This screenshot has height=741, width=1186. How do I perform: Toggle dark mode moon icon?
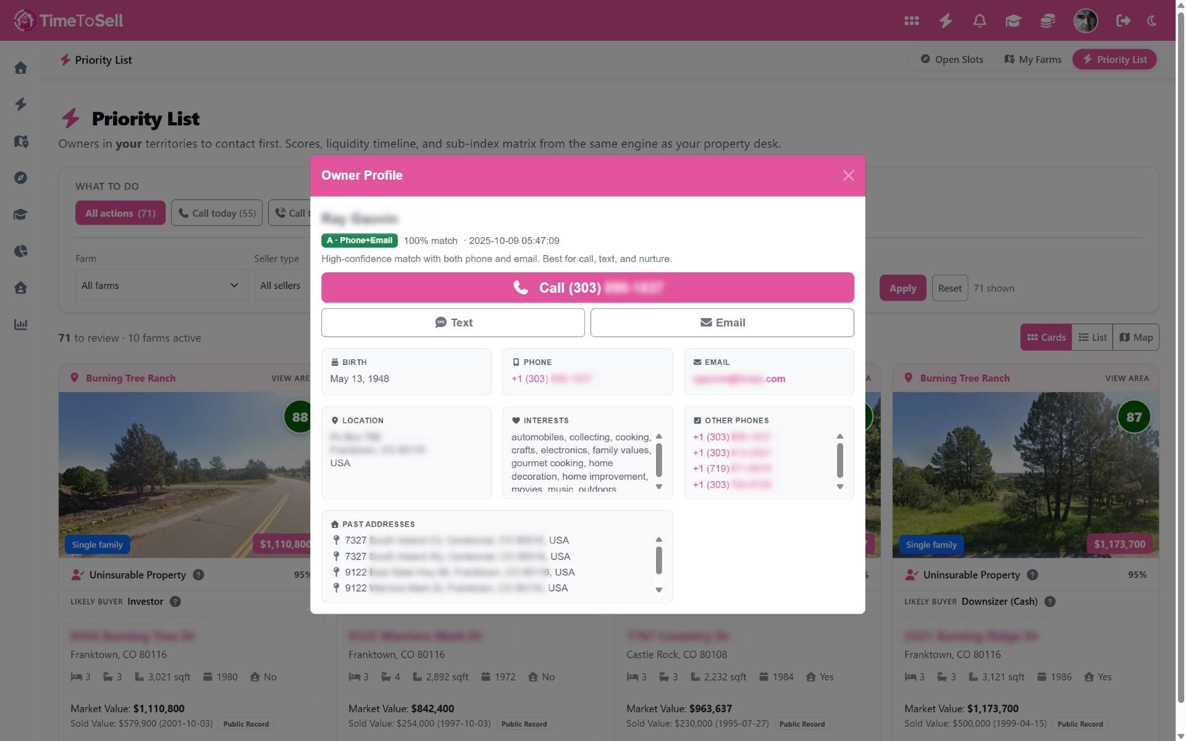1152,20
